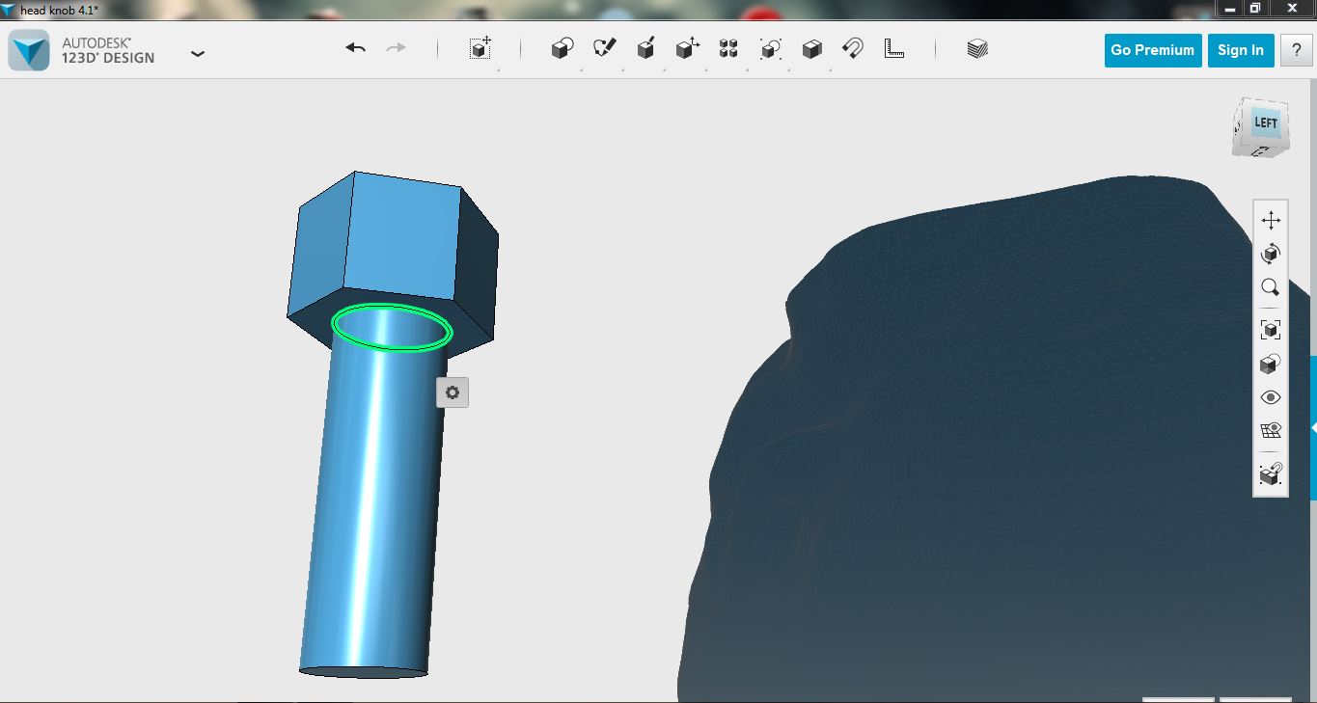Open the visual style materials option
Image resolution: width=1317 pixels, height=703 pixels.
coord(1271,364)
